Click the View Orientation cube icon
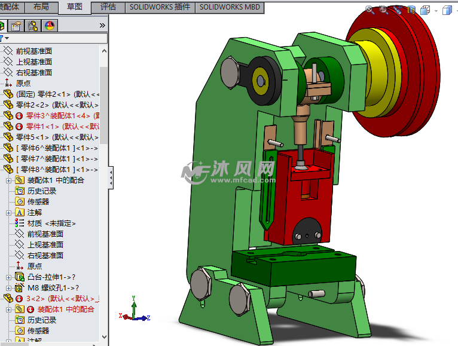 point(425,10)
